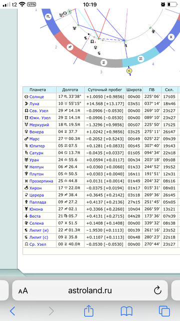Click the Venus glyph in the chart
This screenshot has width=180, height=321.
click(95, 48)
